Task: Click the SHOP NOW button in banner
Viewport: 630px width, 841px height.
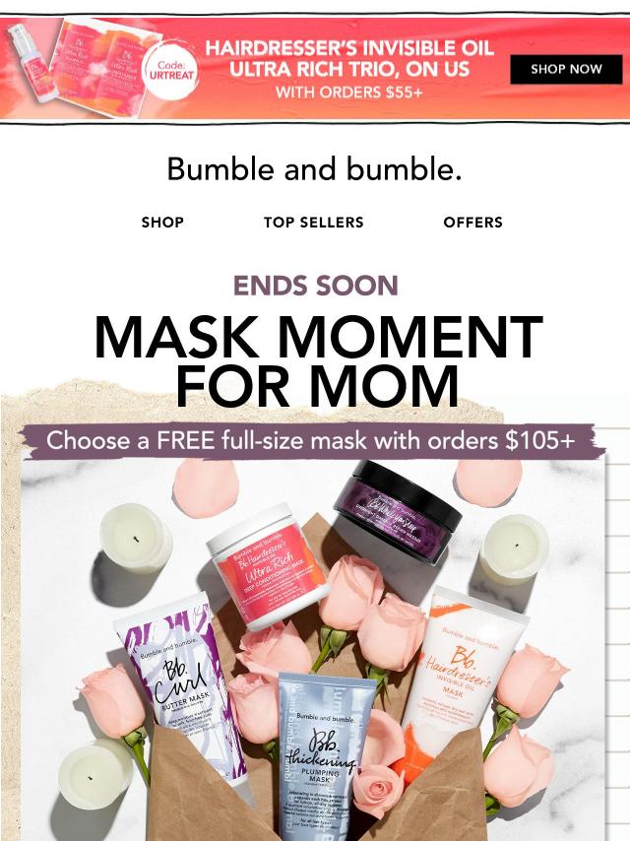Action: pyautogui.click(x=566, y=69)
